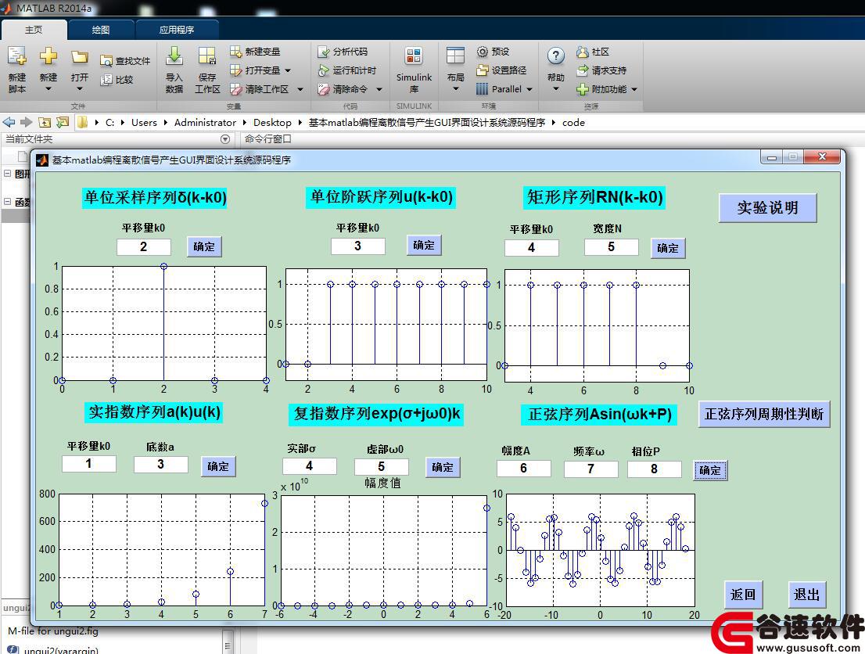Click the Import Data icon

click(x=174, y=56)
